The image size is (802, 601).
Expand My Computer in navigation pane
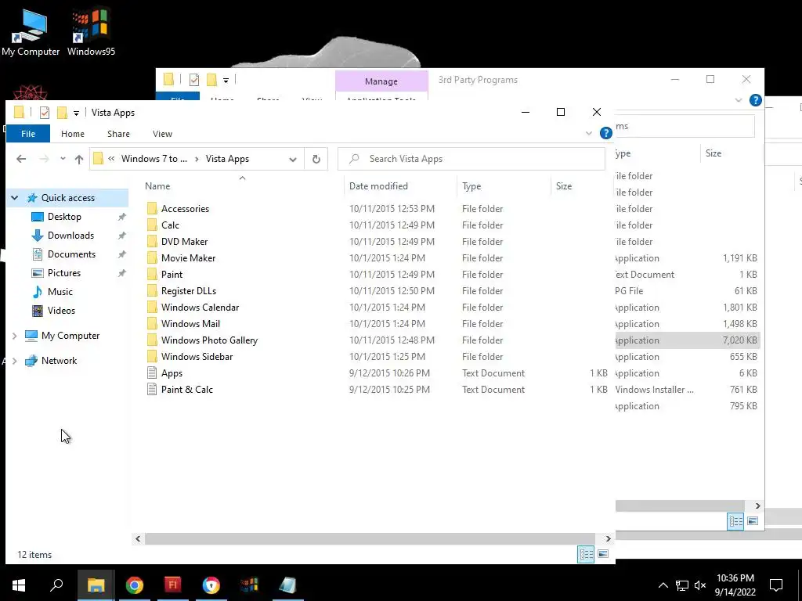click(x=14, y=336)
